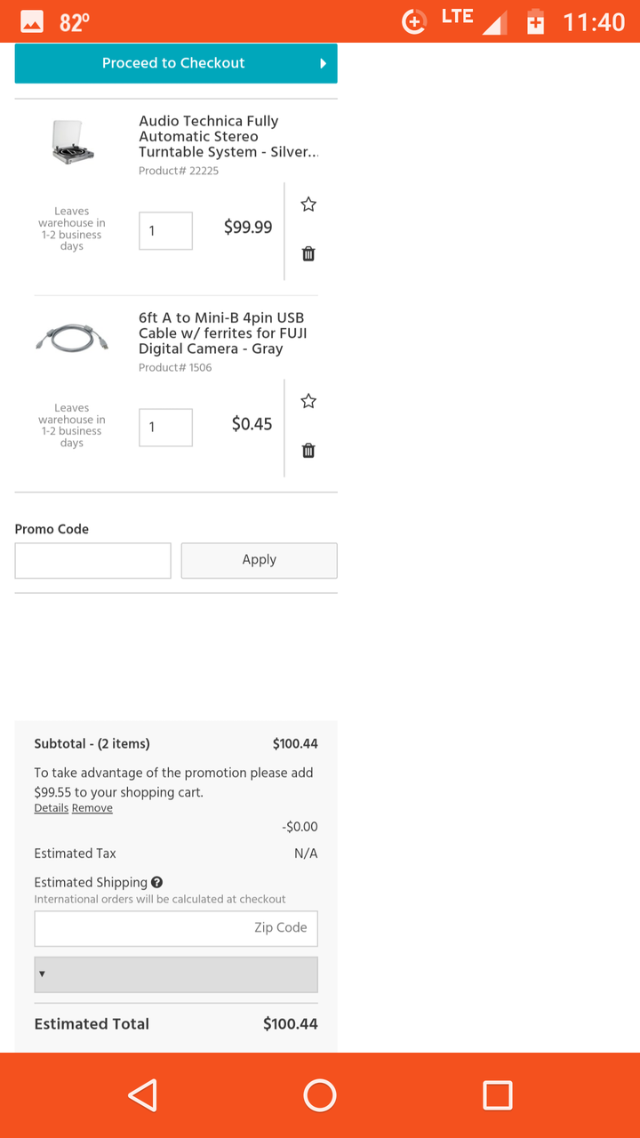The height and width of the screenshot is (1138, 640).
Task: Open the turntable product thumbnail
Action: click(x=72, y=144)
